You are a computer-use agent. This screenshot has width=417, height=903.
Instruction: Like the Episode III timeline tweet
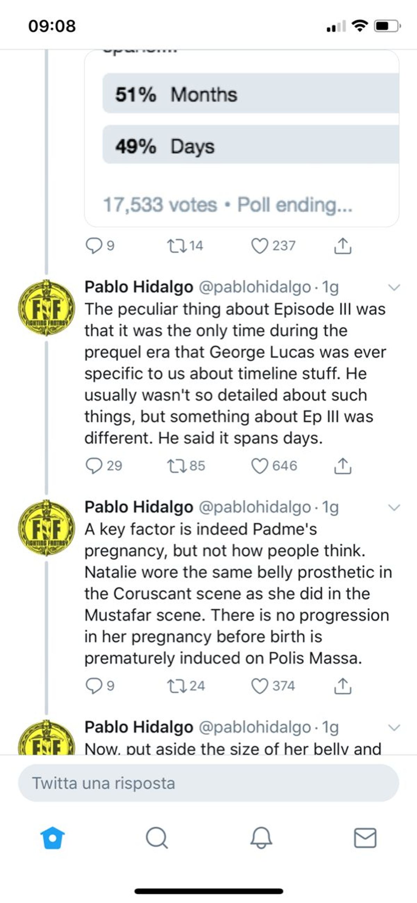tap(260, 466)
